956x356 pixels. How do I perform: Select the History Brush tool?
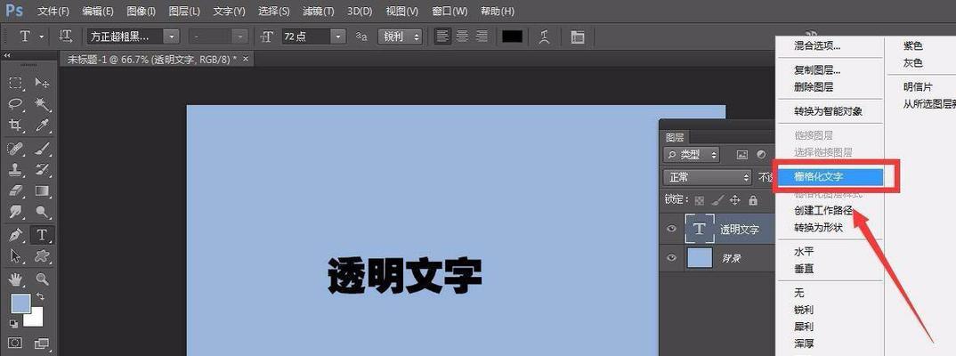coord(42,169)
